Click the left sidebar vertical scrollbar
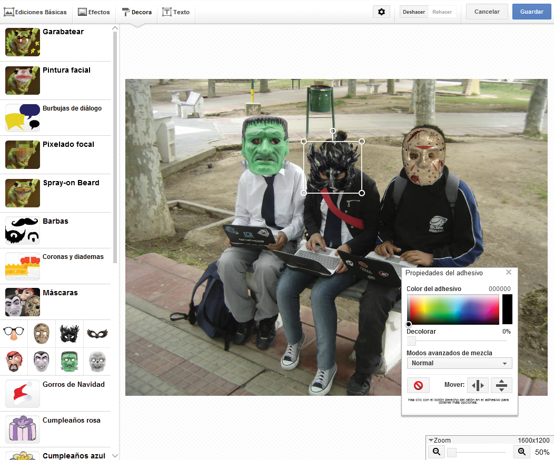This screenshot has width=554, height=460. click(x=115, y=147)
